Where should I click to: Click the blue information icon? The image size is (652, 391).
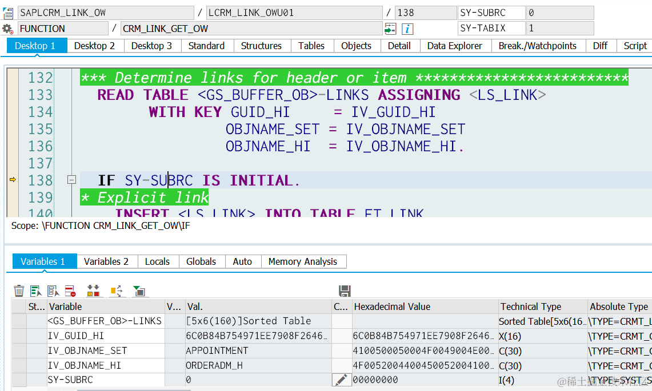pos(407,29)
